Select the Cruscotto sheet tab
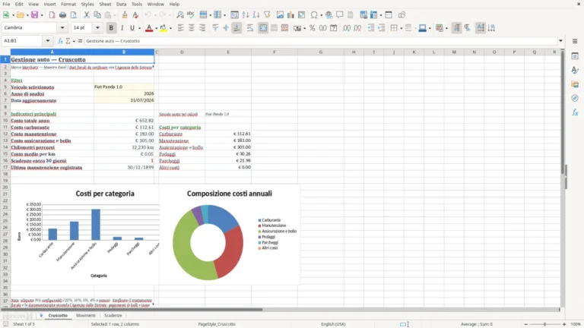This screenshot has width=584, height=328. pos(58,315)
